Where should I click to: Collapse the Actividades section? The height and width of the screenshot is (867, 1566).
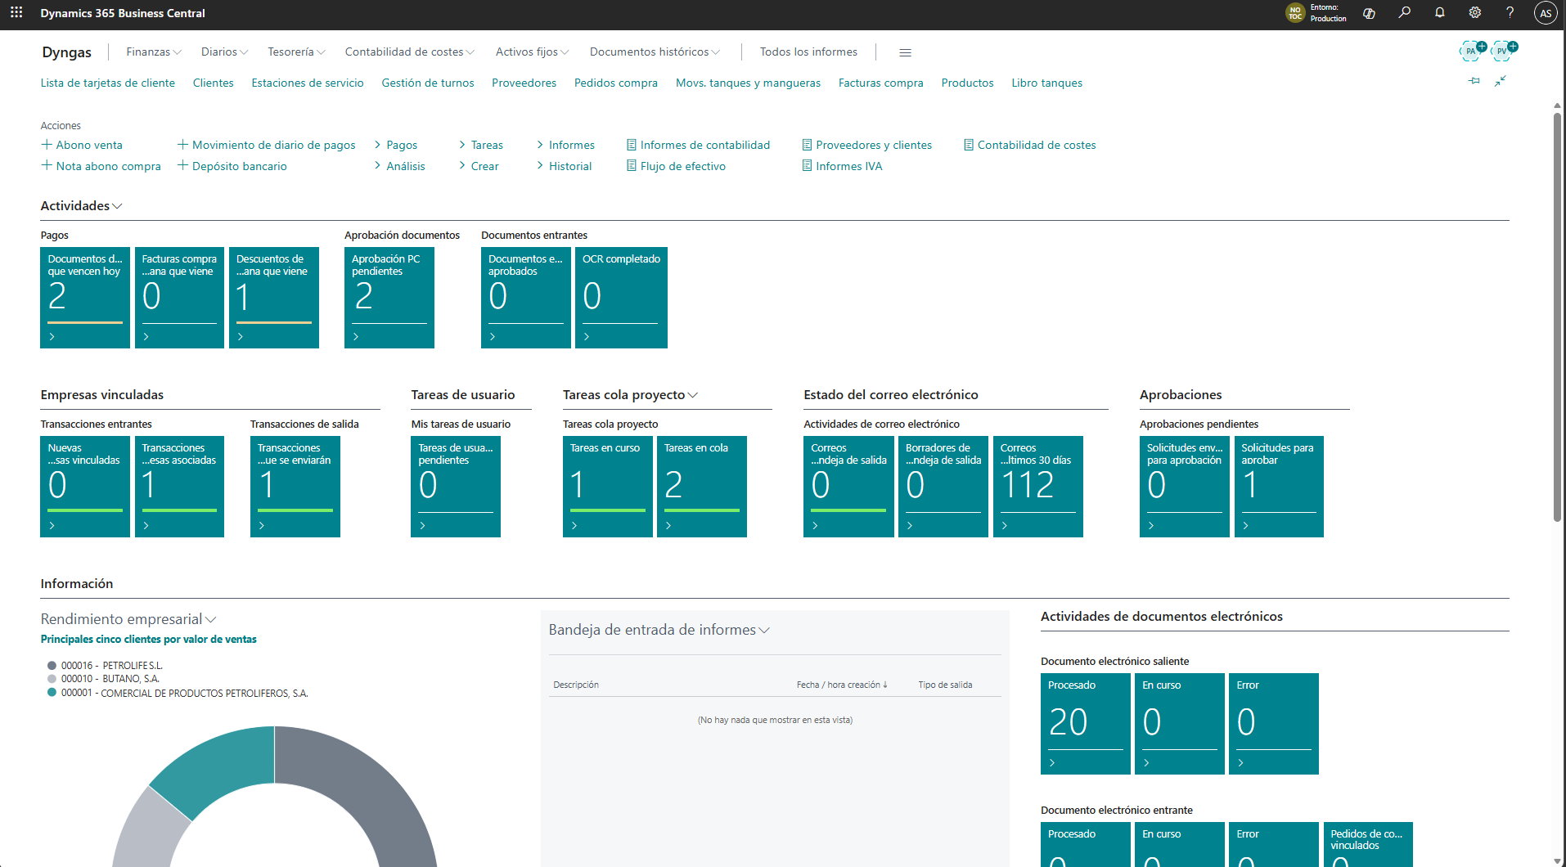tap(81, 206)
